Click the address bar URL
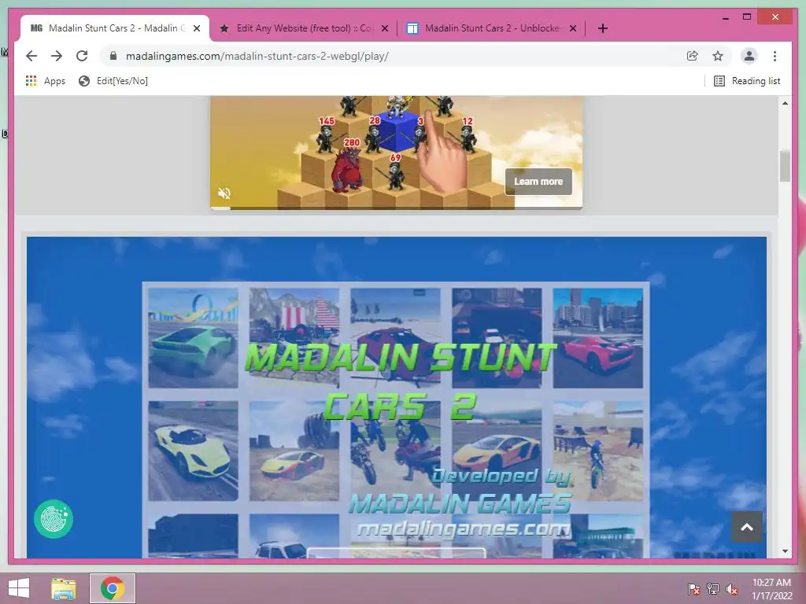 [257, 56]
